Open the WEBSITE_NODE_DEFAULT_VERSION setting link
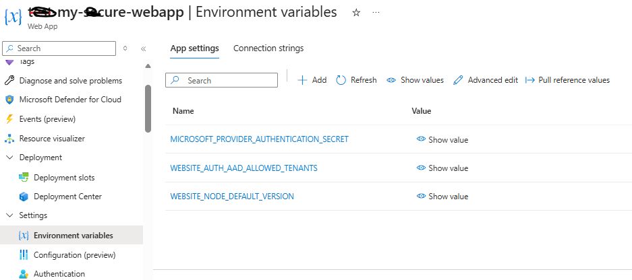Image resolution: width=632 pixels, height=280 pixels. pyautogui.click(x=232, y=197)
